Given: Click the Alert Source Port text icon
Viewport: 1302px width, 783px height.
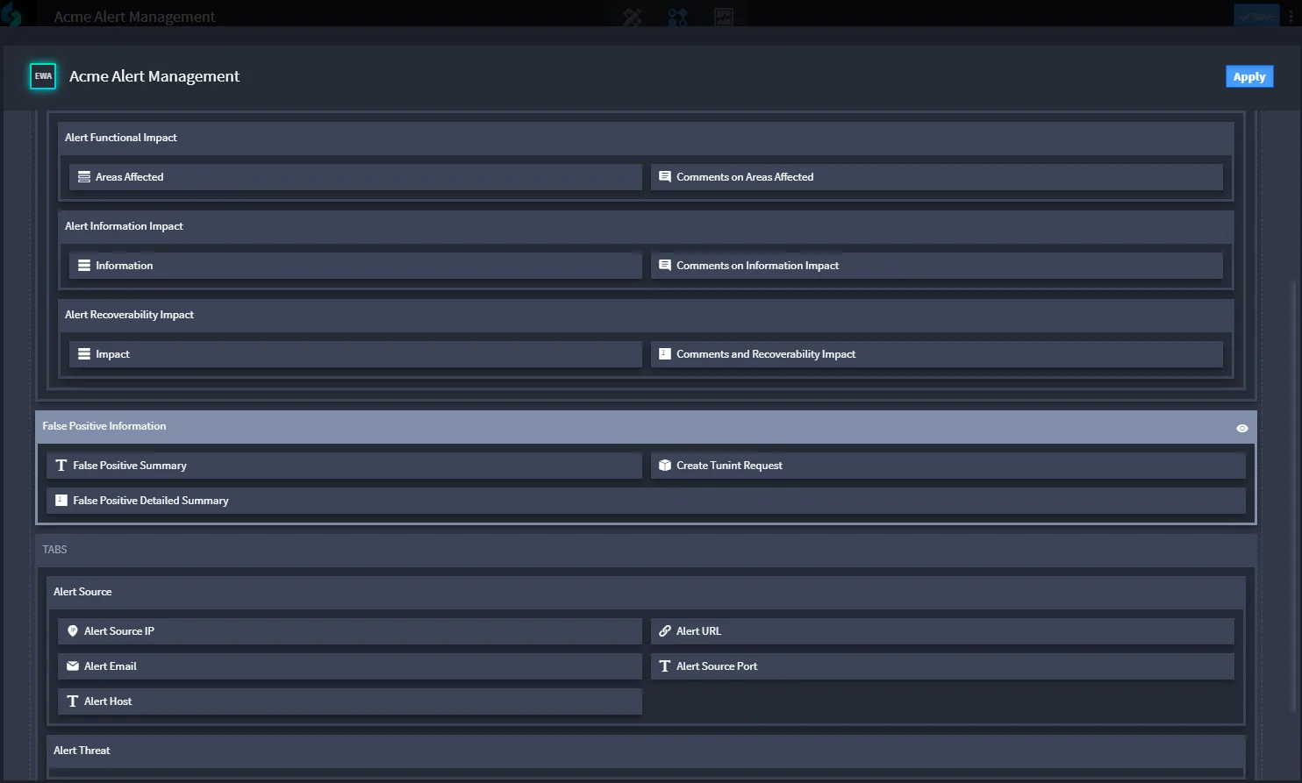Looking at the screenshot, I should click(665, 666).
